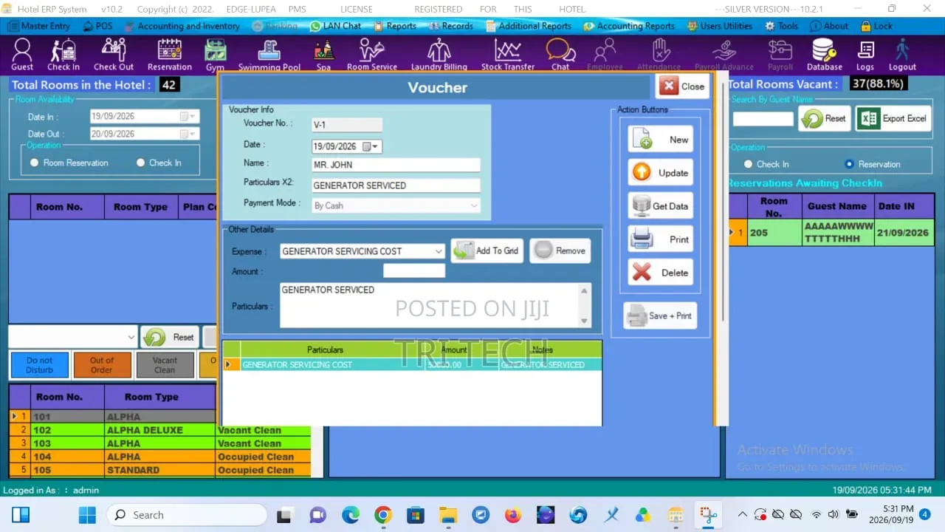Open Accounting and Inventory menu
This screenshot has width=945, height=532.
(182, 26)
